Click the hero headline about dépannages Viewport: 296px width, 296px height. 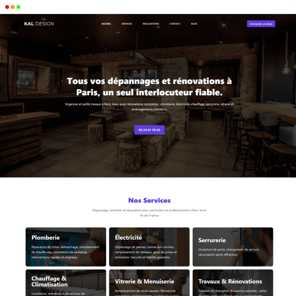(149, 87)
